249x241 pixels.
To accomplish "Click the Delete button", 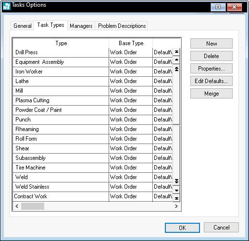I will coord(212,56).
